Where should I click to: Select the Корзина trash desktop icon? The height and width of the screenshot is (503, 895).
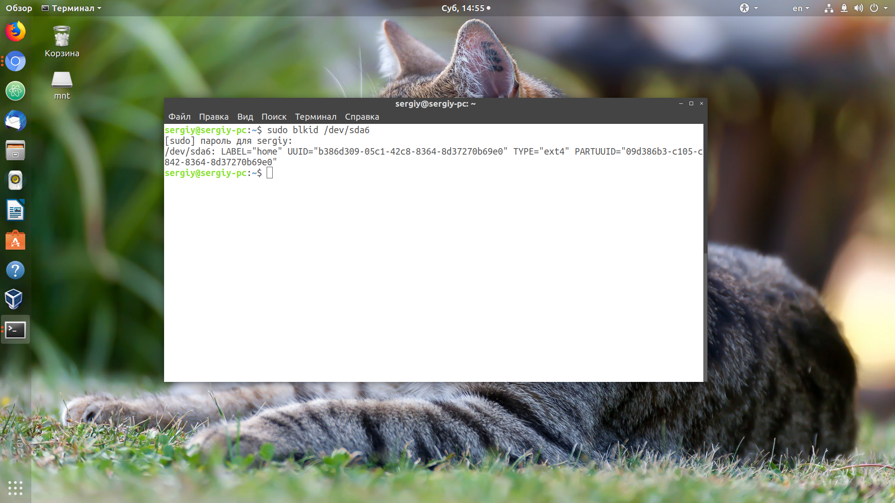click(x=62, y=42)
